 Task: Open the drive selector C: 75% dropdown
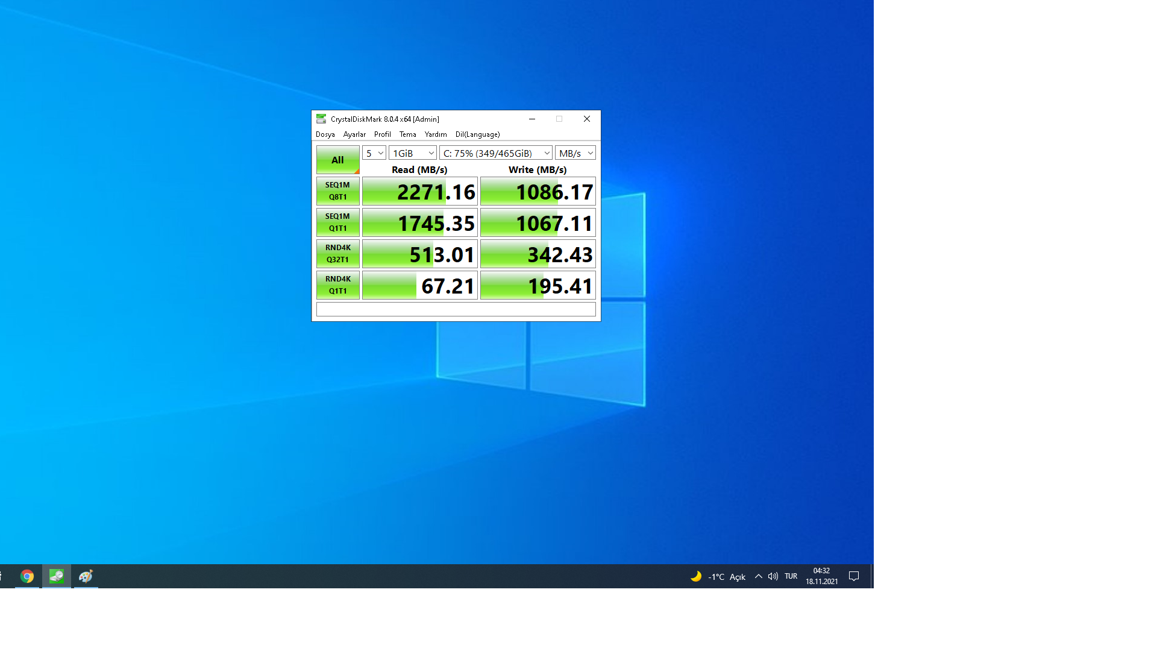tap(496, 153)
